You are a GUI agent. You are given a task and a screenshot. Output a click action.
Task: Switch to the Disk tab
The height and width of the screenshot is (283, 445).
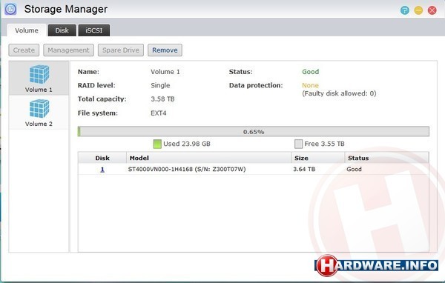62,30
